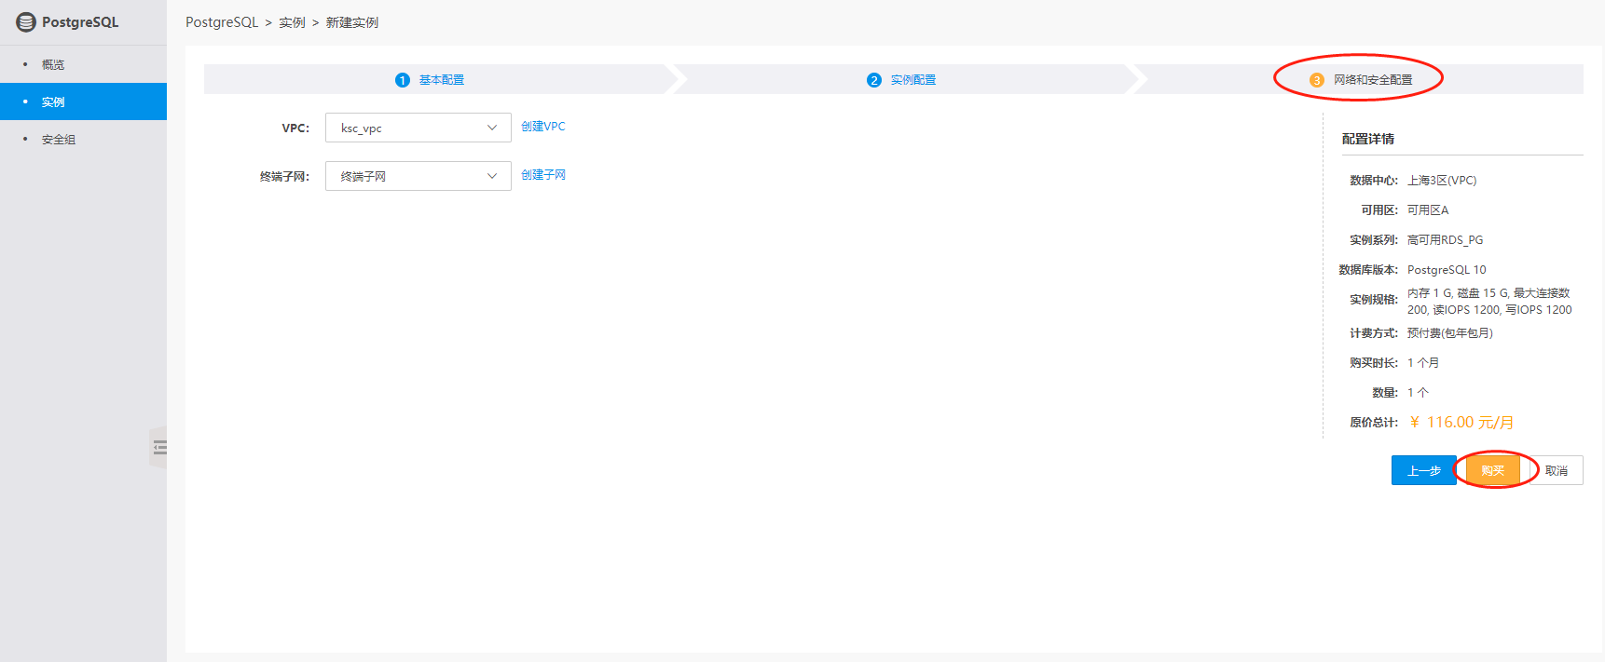Click the 创建子网 link
The width and height of the screenshot is (1605, 662).
pyautogui.click(x=543, y=175)
